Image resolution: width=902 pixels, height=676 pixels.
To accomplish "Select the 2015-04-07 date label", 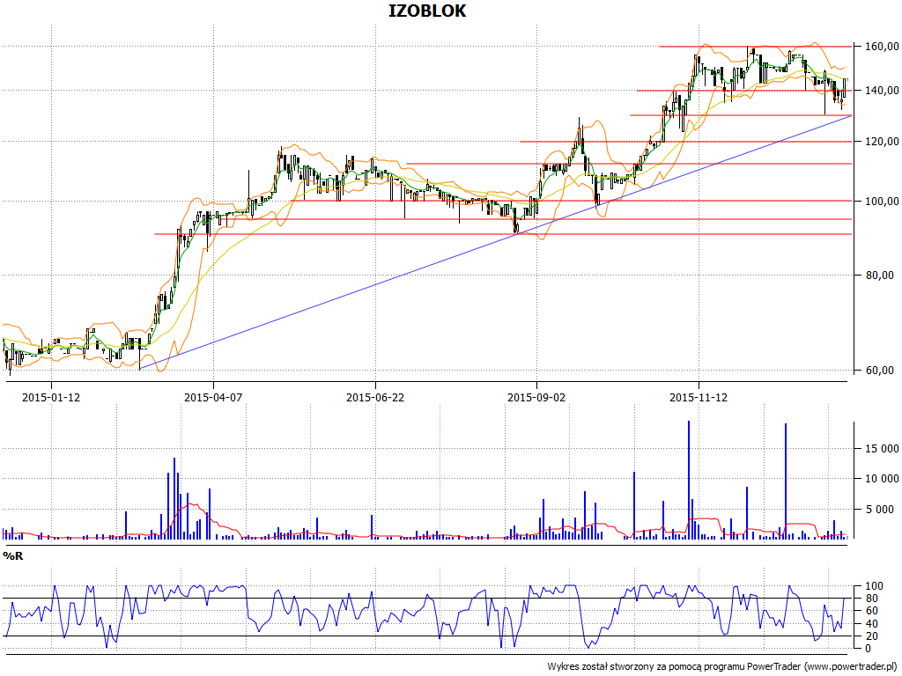I will pos(213,397).
